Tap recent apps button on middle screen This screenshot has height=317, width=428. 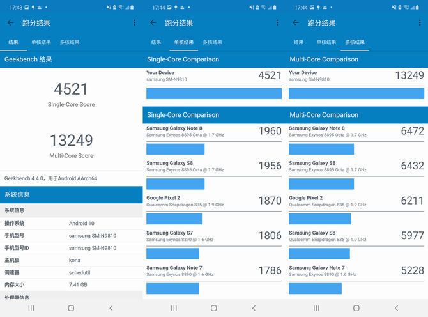[x=174, y=308]
